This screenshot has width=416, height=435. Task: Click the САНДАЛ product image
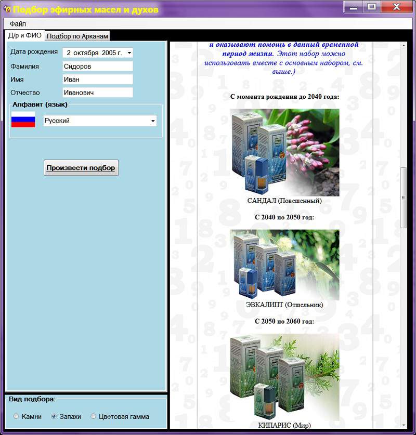click(x=284, y=152)
